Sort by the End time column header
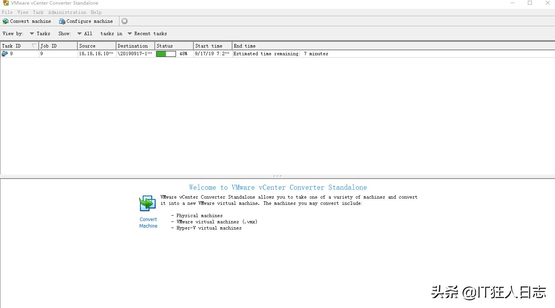Screen dimensions: 555x308 (x=393, y=46)
